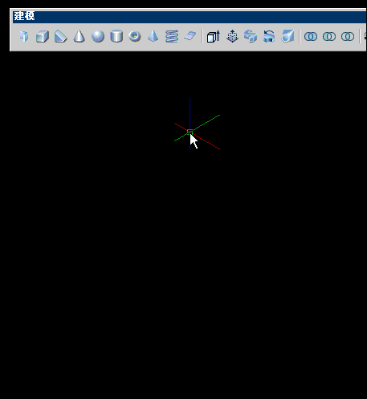The image size is (367, 399).
Task: Activate the Sweep tool
Action: click(x=251, y=36)
